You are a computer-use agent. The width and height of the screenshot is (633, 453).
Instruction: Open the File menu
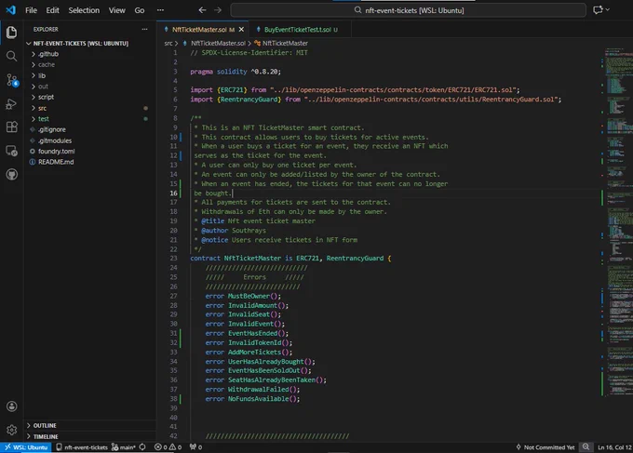31,10
